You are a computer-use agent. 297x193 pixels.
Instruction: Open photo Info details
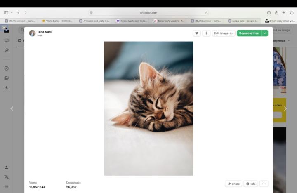point(250,184)
